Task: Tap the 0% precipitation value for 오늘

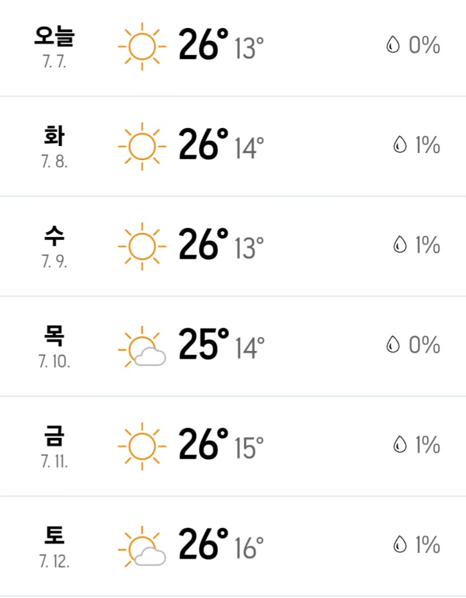Action: tap(424, 46)
